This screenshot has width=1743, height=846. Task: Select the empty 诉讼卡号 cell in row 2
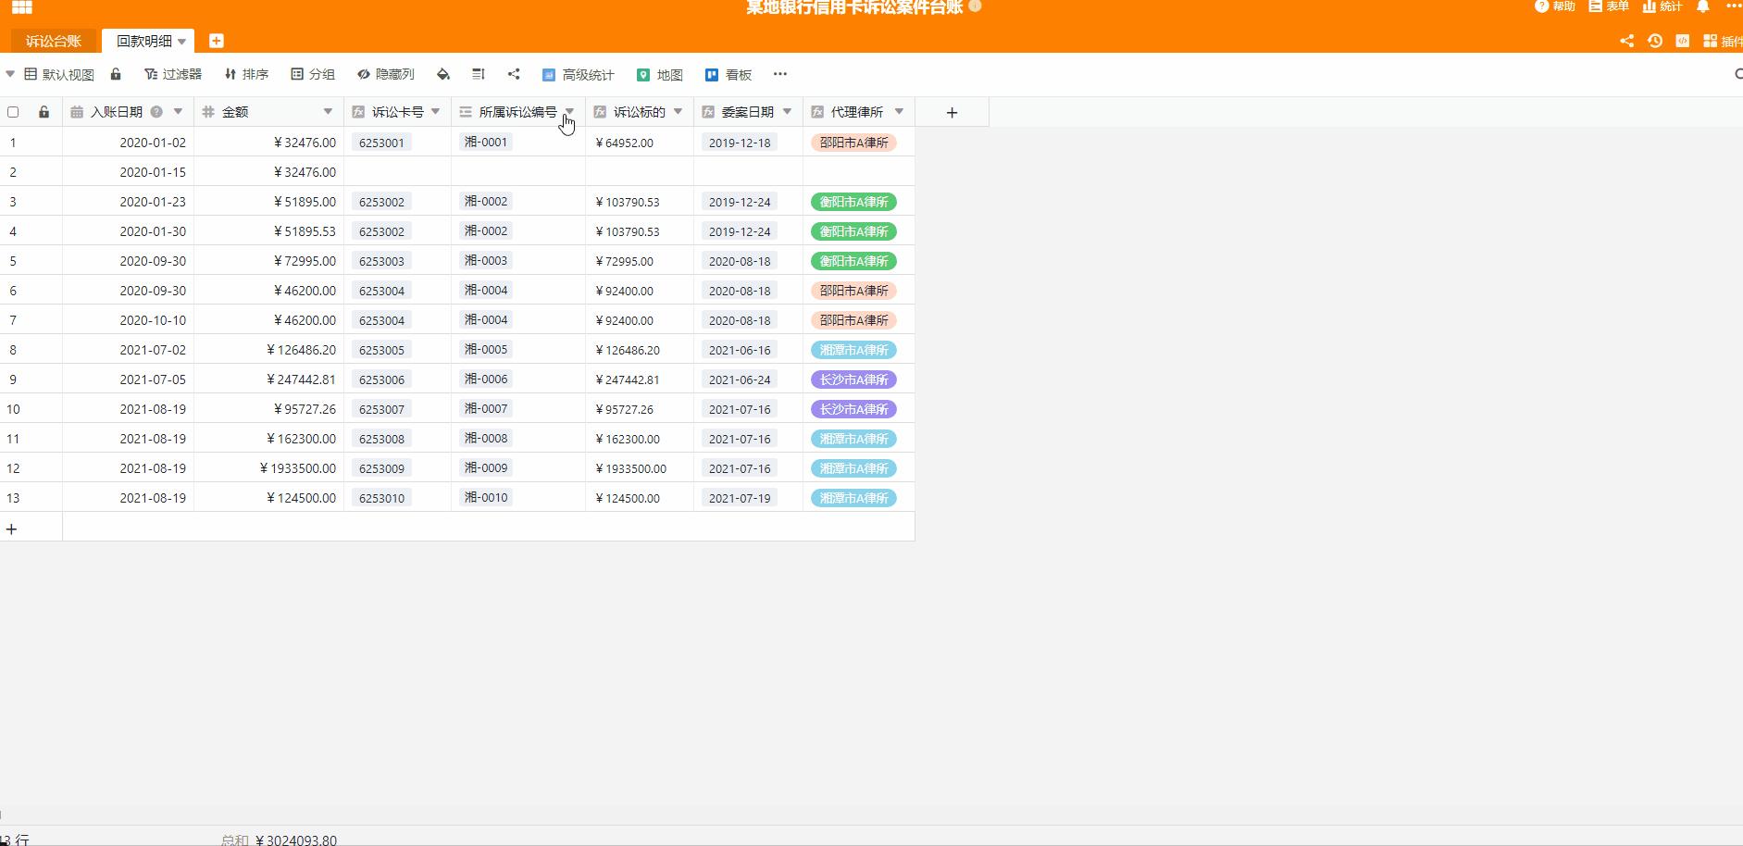point(398,171)
